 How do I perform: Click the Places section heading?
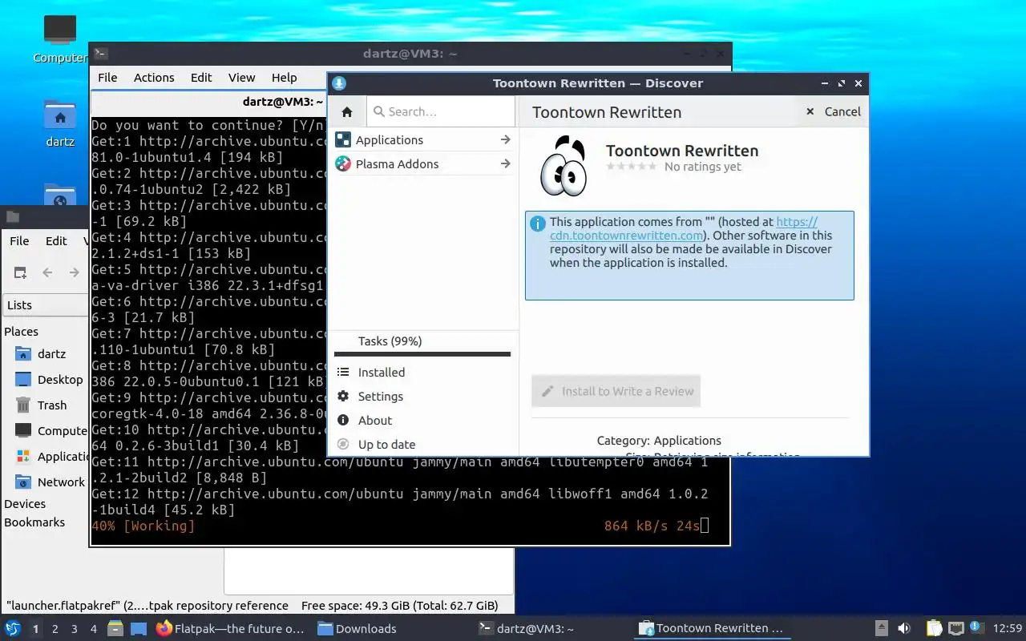(x=21, y=331)
